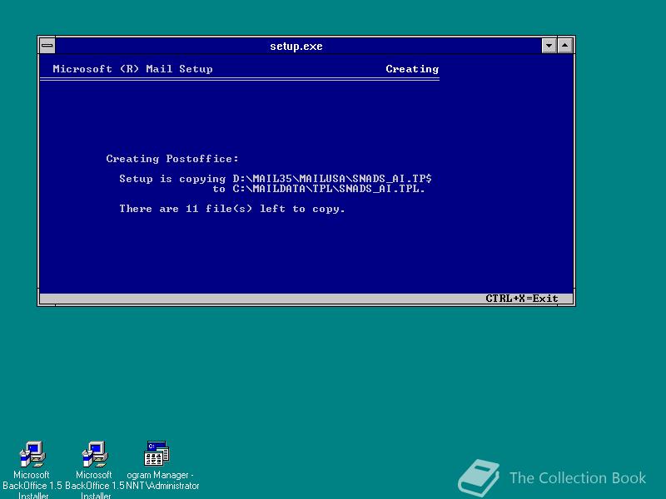
Task: Click destination path C:\MAILDATA\TPL\SNADS_AI.TPL
Action: (x=329, y=189)
